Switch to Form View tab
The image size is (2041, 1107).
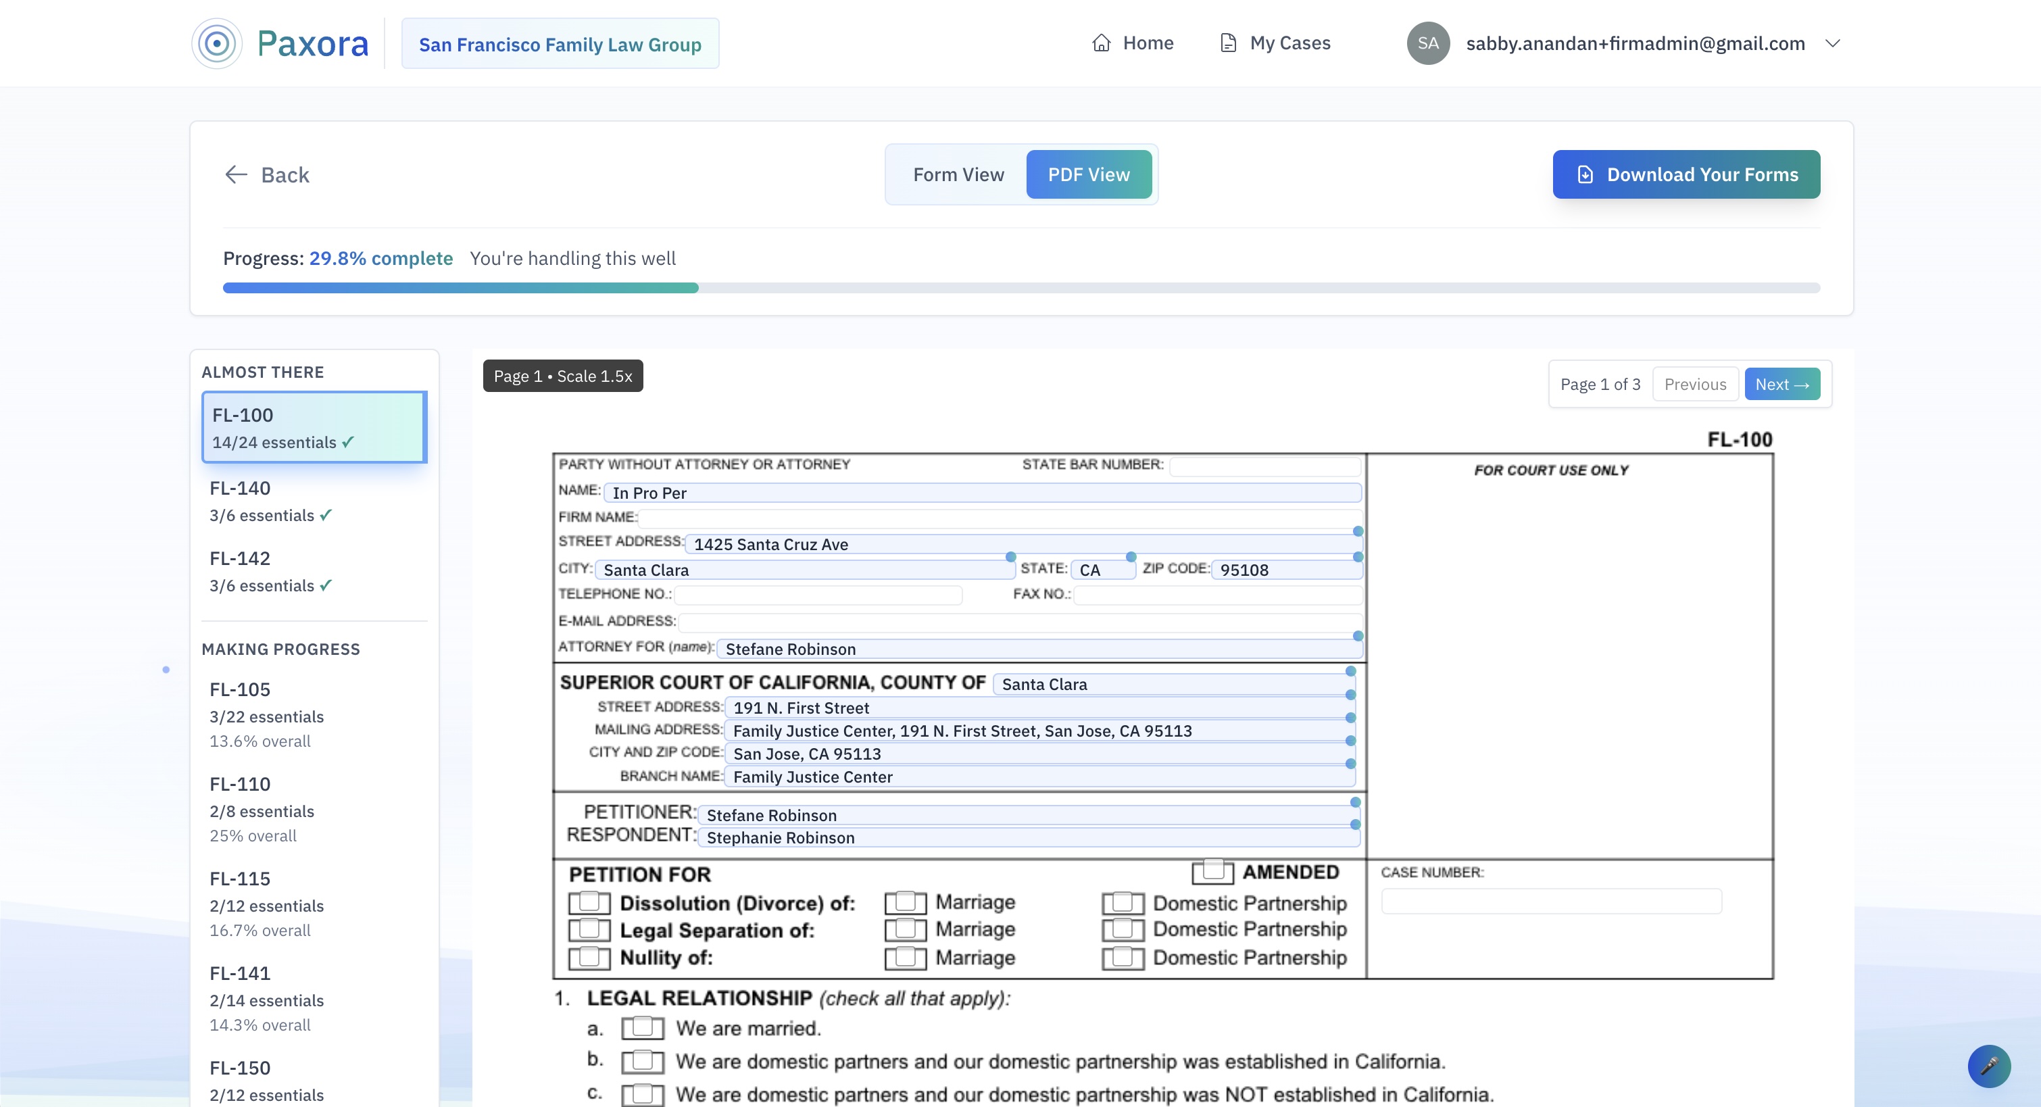[958, 174]
